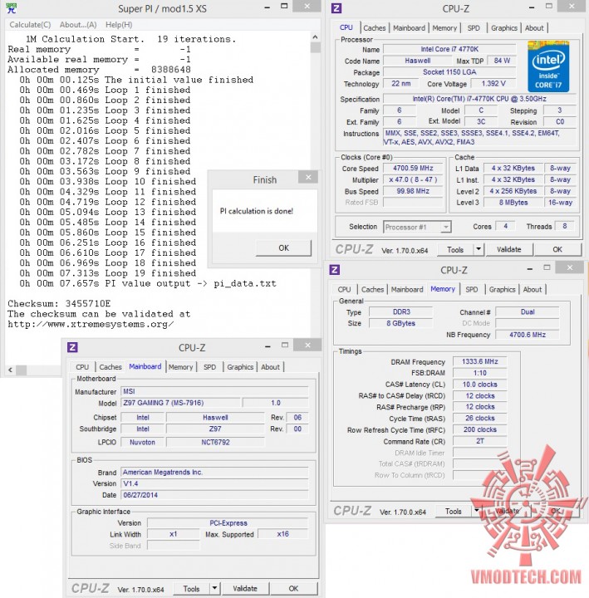Select About tab in Memory window

pyautogui.click(x=533, y=290)
